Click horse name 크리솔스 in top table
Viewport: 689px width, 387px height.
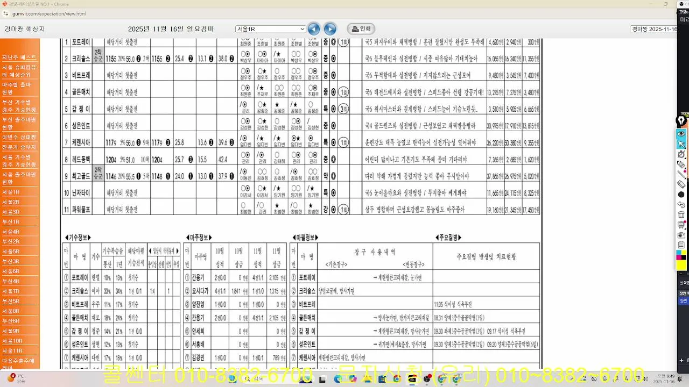click(x=81, y=59)
